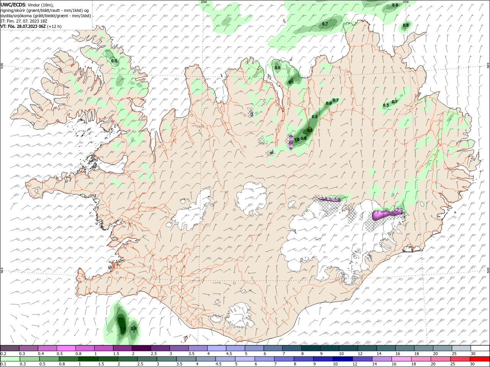Click the red 30 mm rain legend swatch
The height and width of the screenshot is (367, 490).
click(480, 359)
